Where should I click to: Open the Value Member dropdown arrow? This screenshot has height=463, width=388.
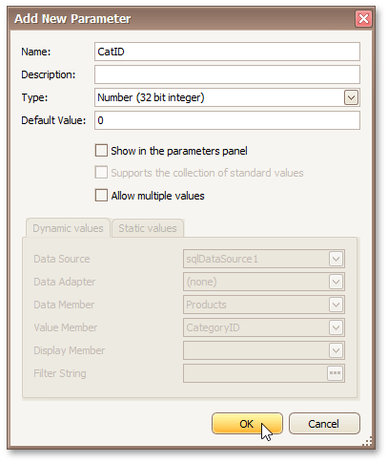(x=336, y=327)
